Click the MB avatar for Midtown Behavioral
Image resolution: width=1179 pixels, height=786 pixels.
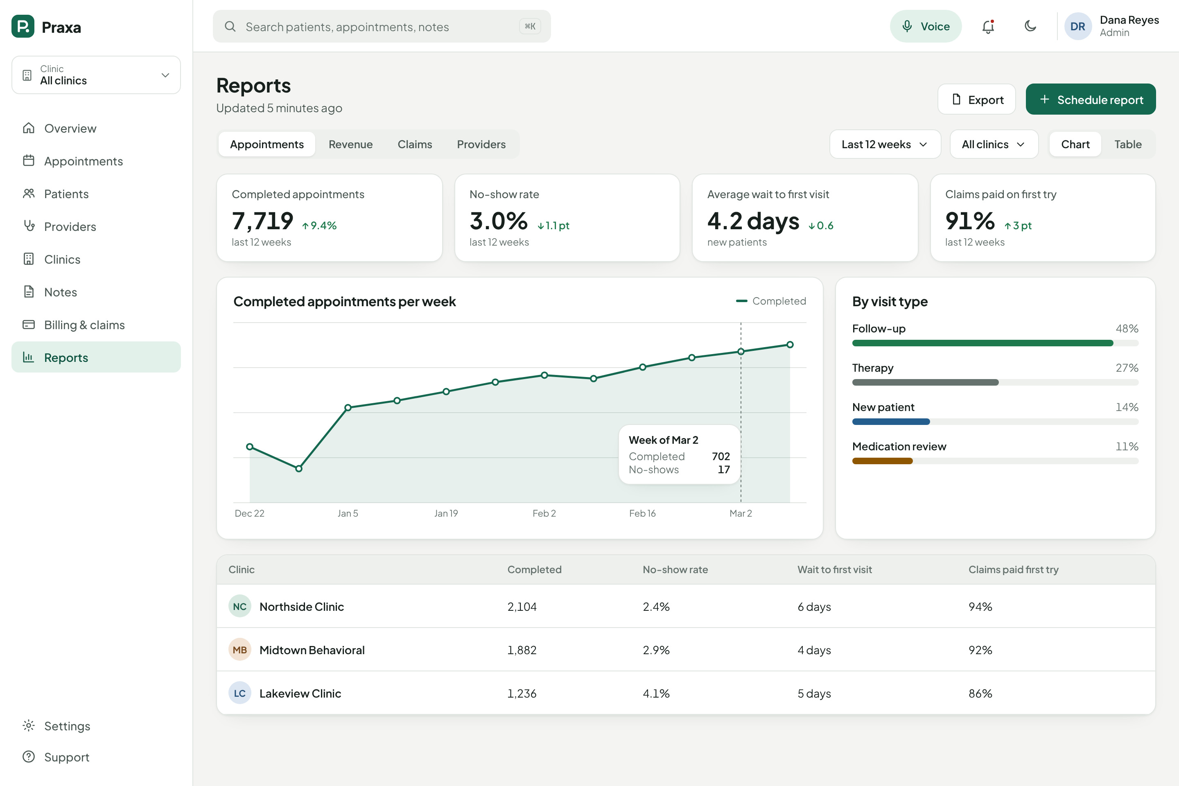pos(239,650)
